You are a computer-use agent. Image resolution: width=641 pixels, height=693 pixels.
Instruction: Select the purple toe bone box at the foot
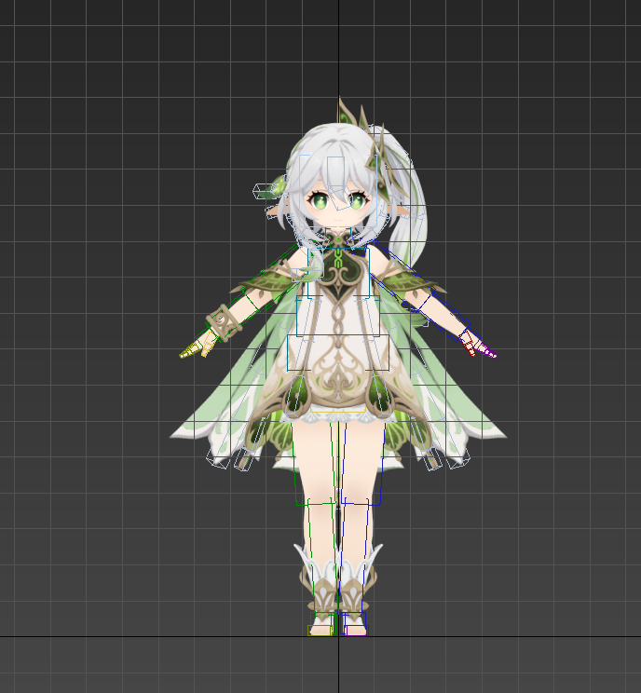[356, 631]
